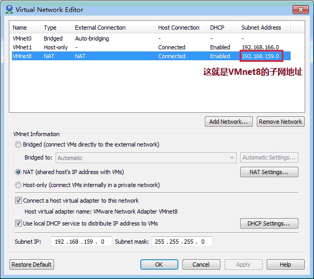Open NAT Settings dialog
314x279 pixels.
coord(269,172)
